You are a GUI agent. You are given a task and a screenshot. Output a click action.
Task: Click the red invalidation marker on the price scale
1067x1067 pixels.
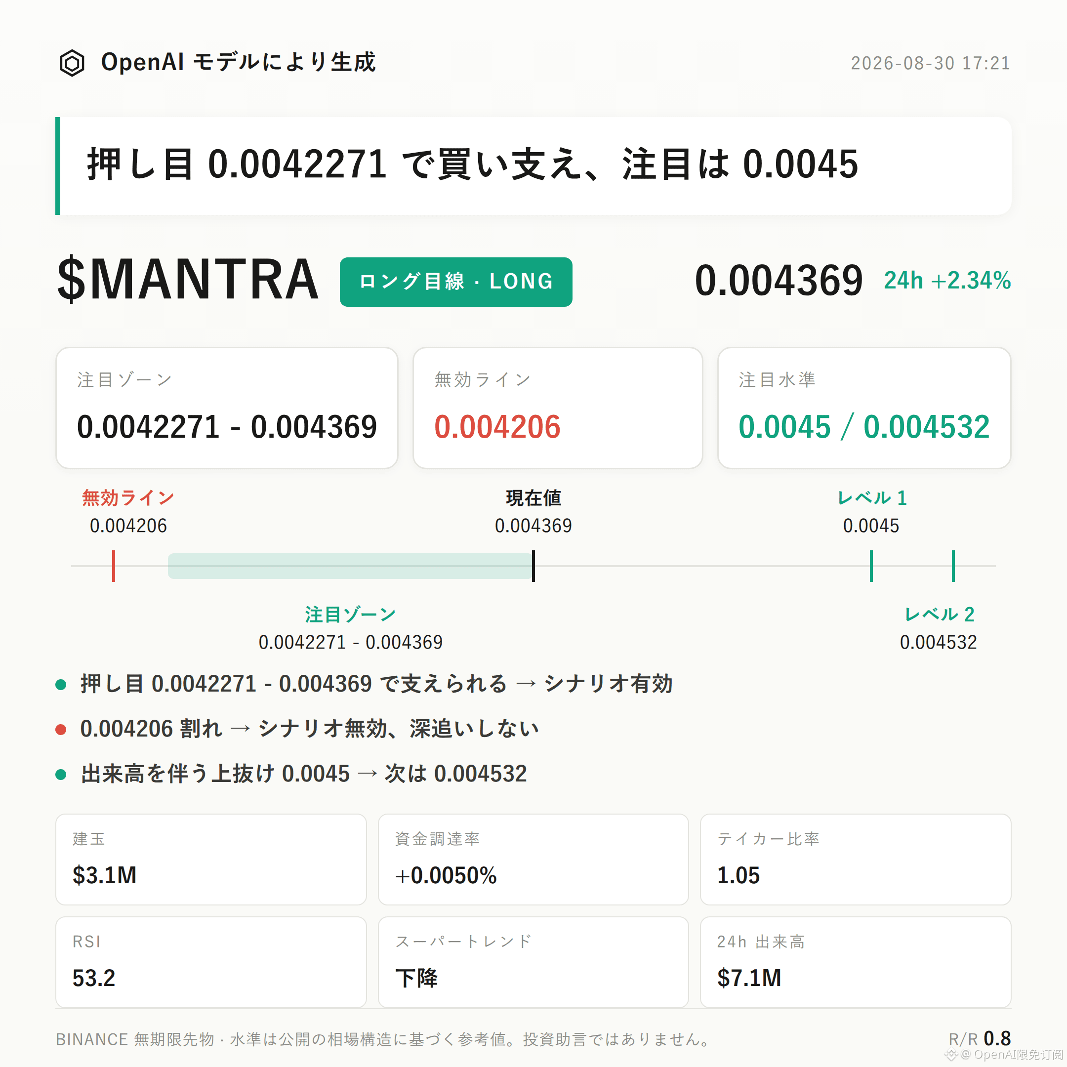[x=113, y=566]
